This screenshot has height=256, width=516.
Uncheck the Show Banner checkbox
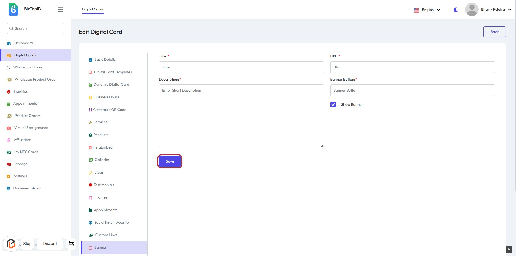tap(333, 105)
